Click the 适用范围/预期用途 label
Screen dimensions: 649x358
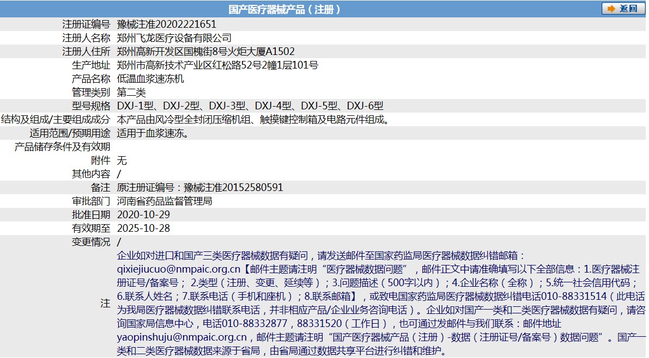point(70,133)
